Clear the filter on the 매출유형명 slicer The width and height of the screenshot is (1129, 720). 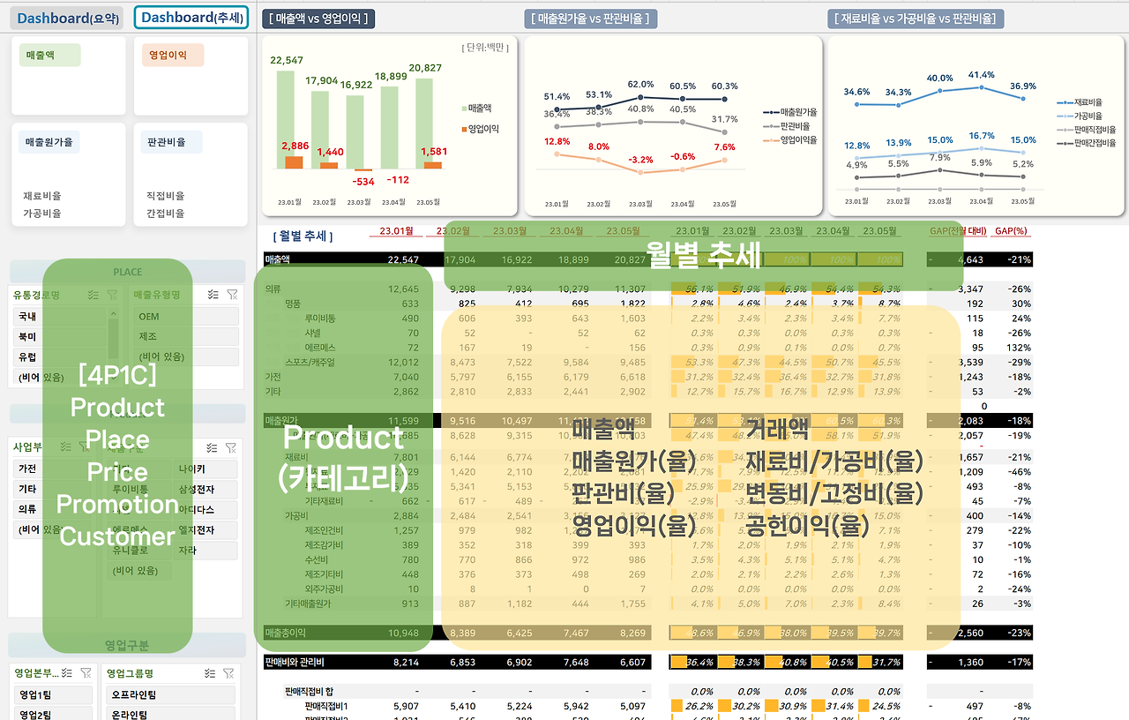point(232,295)
